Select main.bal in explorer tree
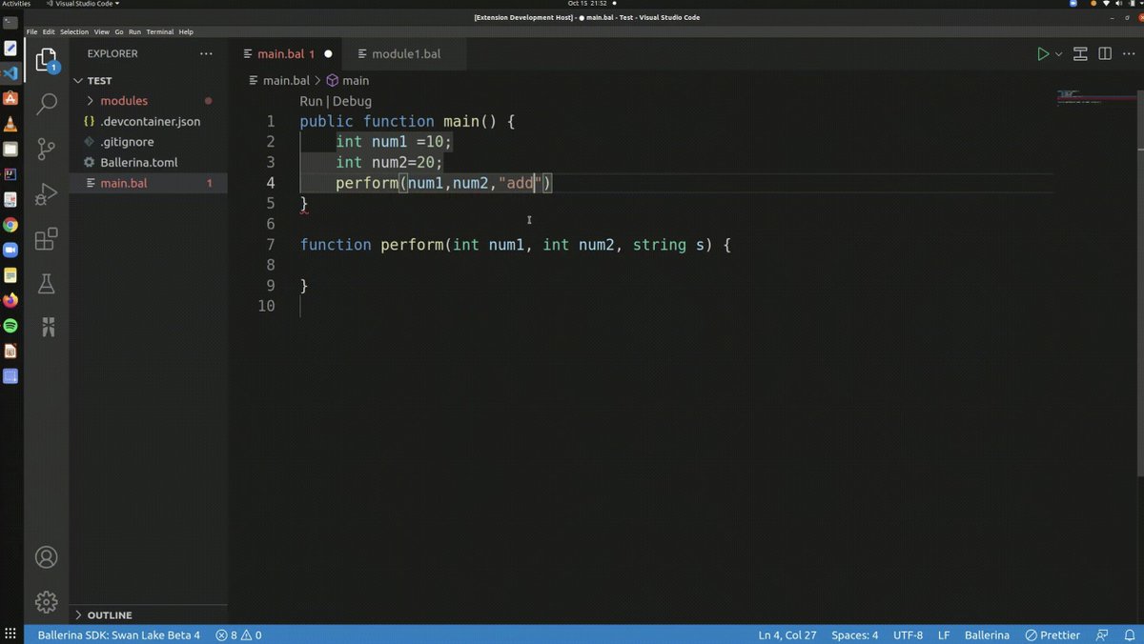The image size is (1144, 644). tap(149, 183)
